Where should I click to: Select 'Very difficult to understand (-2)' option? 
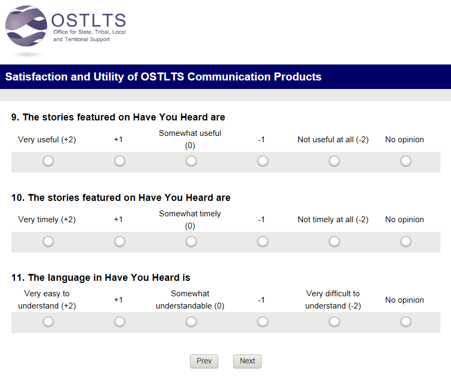[x=334, y=322]
